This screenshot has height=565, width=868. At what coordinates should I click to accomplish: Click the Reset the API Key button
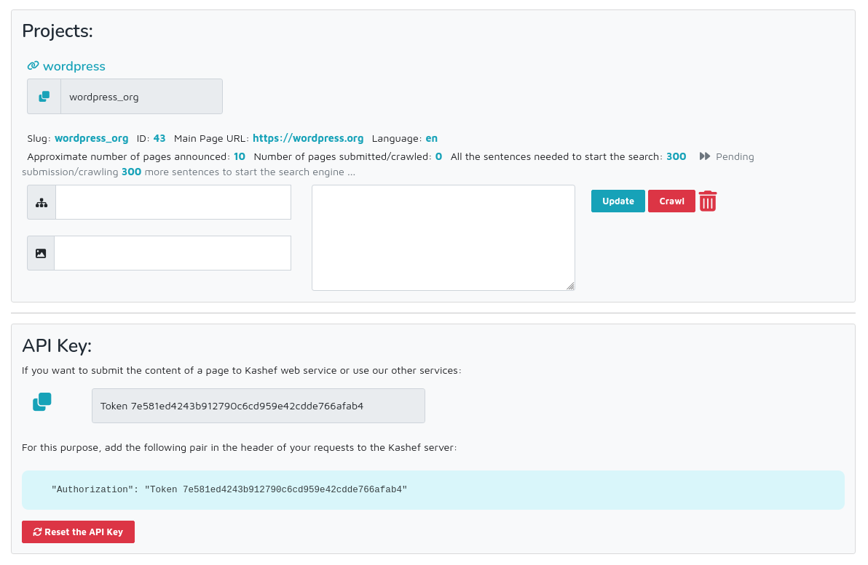pos(78,532)
